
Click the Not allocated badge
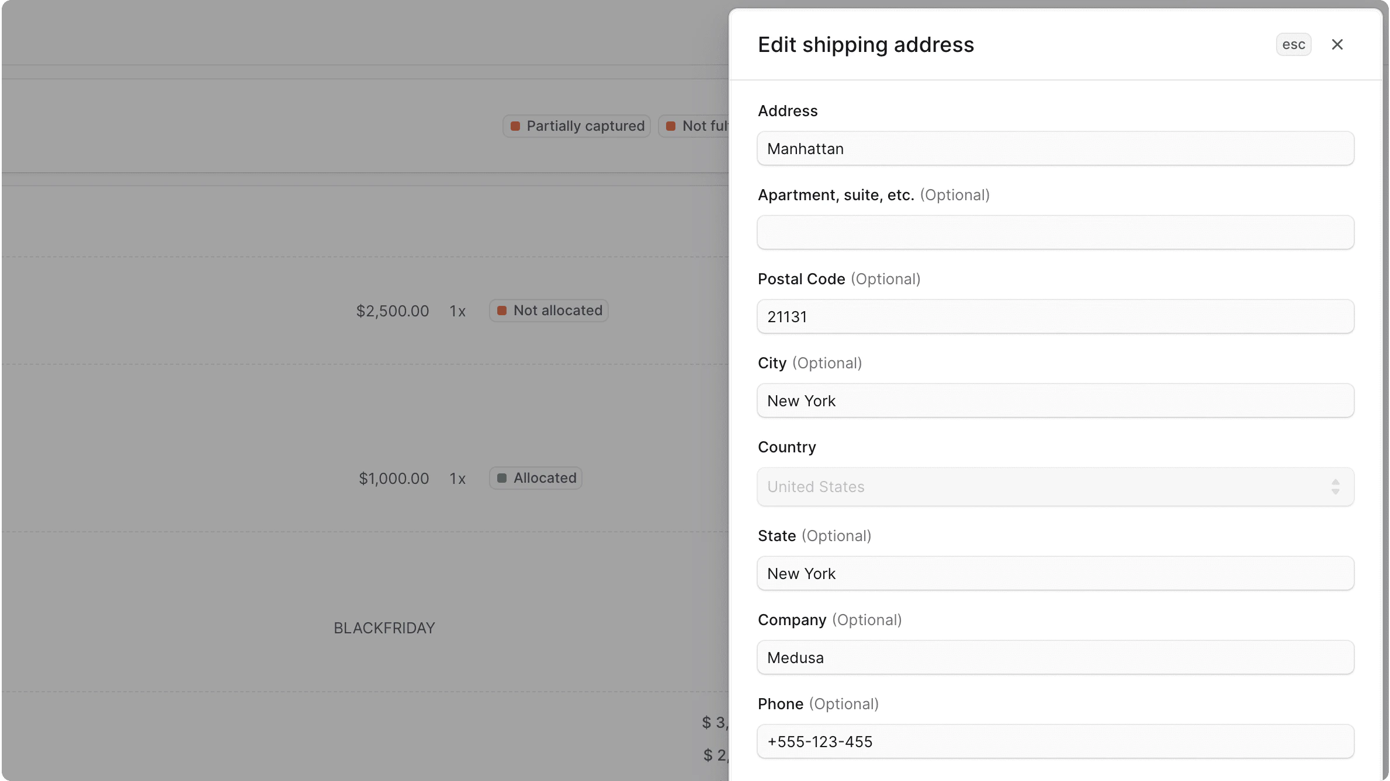(x=548, y=310)
